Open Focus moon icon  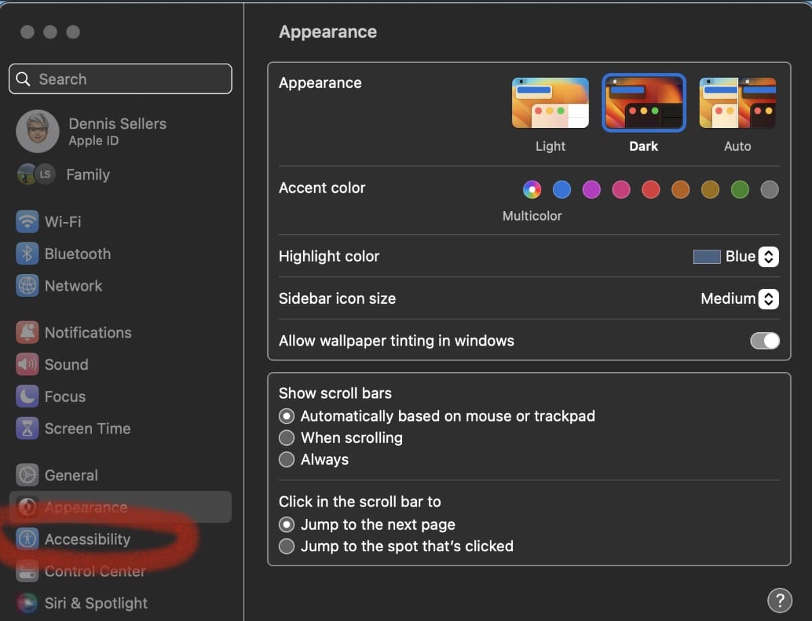pyautogui.click(x=27, y=396)
